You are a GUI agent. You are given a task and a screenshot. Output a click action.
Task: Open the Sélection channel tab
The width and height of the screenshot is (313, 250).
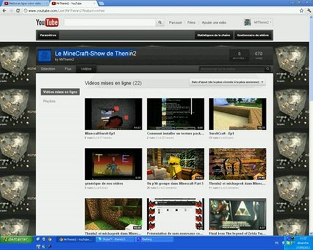point(48,69)
